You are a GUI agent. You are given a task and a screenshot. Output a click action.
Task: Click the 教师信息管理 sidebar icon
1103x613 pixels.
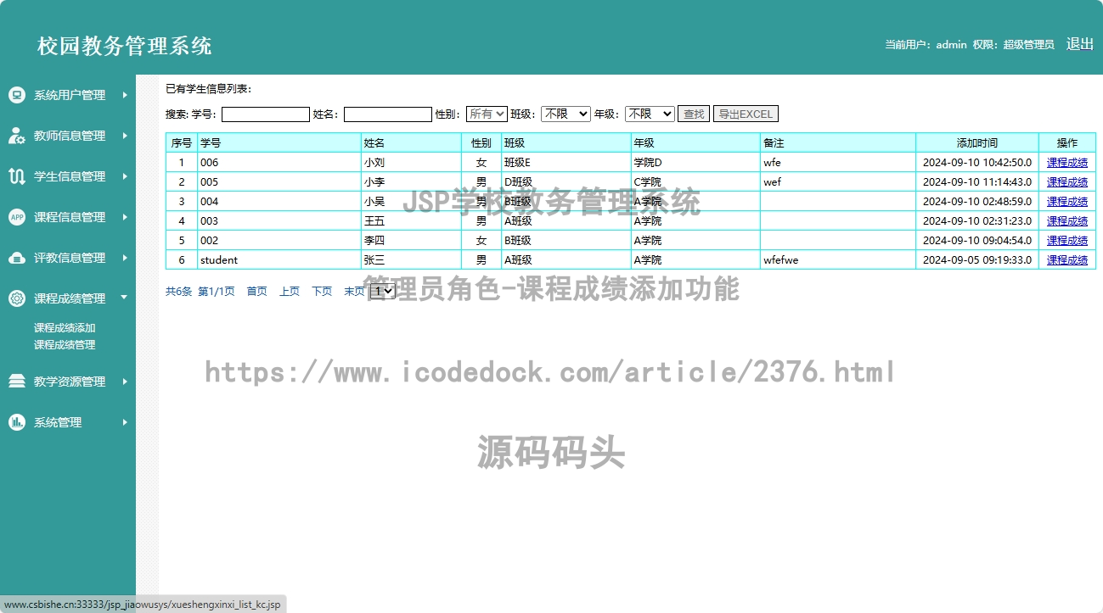pyautogui.click(x=17, y=136)
